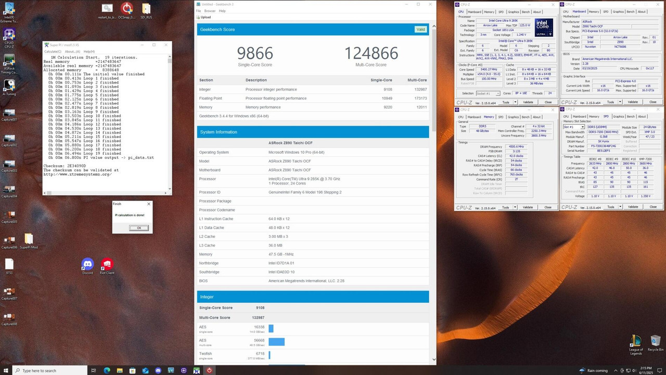Viewport: 666px width, 375px height.
Task: Open ASRock Timing Configurator desktop icon
Action: 9,63
